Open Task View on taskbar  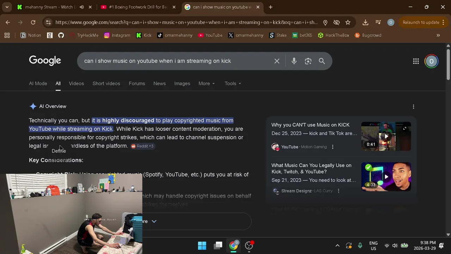click(218, 246)
